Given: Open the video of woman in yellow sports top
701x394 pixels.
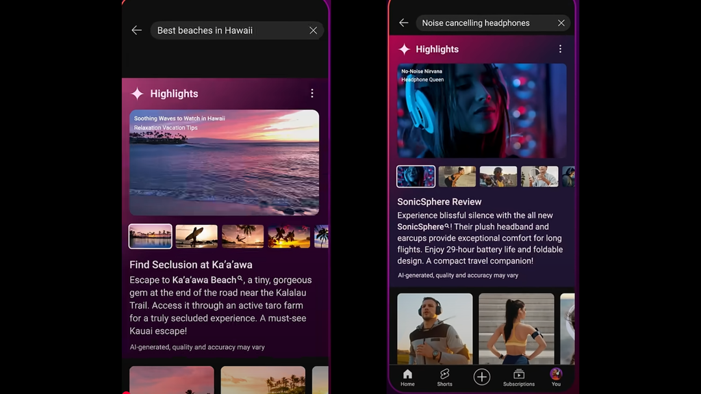Looking at the screenshot, I should (x=516, y=329).
